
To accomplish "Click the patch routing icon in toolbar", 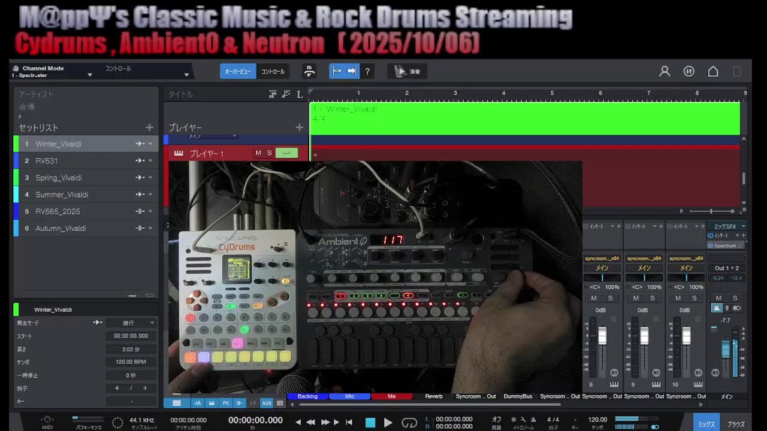I will click(309, 71).
